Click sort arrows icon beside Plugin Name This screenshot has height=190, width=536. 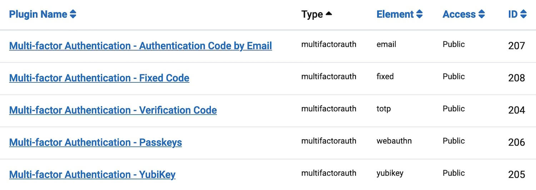(x=73, y=14)
